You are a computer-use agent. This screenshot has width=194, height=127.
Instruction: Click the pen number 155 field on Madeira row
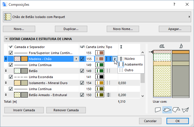90,59
